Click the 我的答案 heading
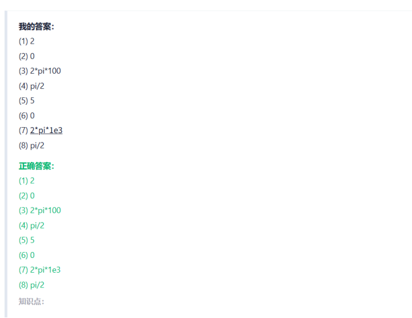Viewport: 412px width, 318px height. [36, 26]
